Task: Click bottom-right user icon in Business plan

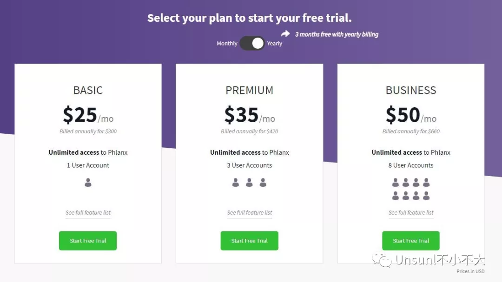Action: pos(426,196)
